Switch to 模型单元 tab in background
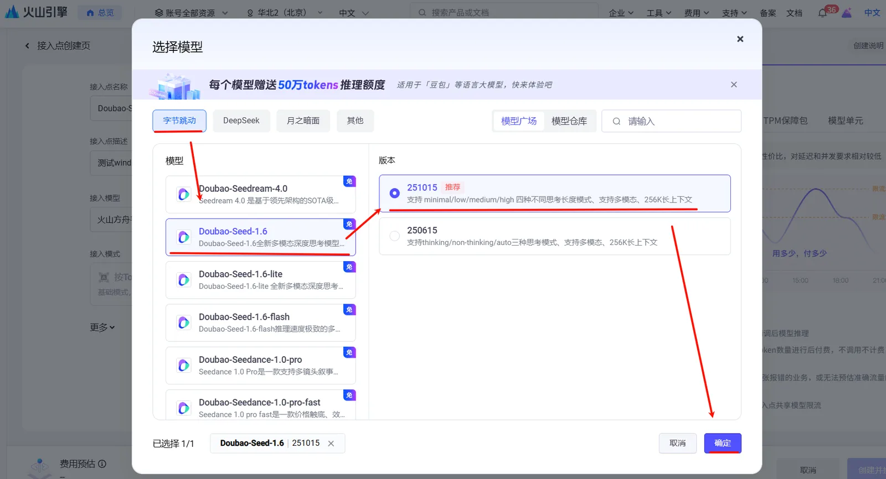This screenshot has height=479, width=886. pyautogui.click(x=845, y=121)
